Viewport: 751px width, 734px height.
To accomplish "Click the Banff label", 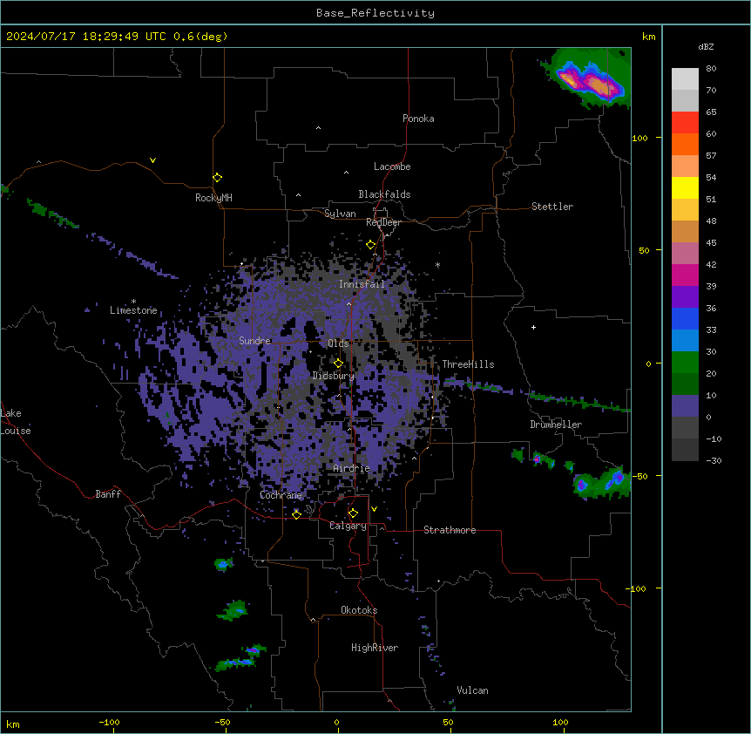I will (x=108, y=494).
